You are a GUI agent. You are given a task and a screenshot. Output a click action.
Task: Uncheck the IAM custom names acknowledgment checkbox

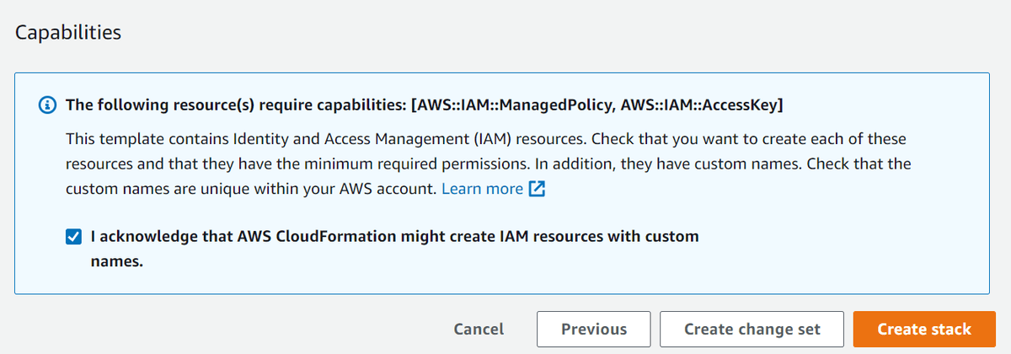pyautogui.click(x=73, y=237)
